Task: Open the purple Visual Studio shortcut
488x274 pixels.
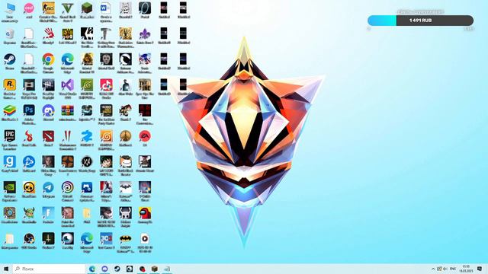Action: pyautogui.click(x=68, y=84)
